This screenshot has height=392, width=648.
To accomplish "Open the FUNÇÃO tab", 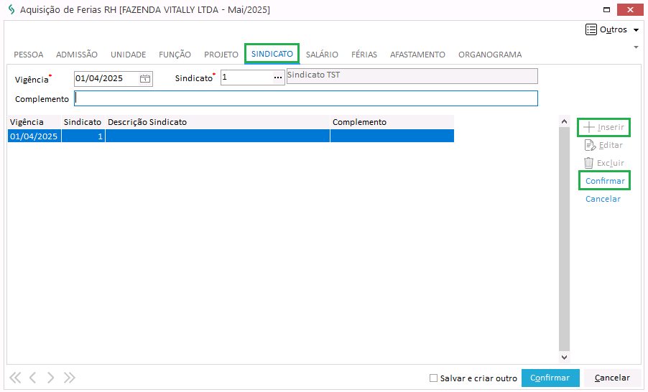I will click(x=175, y=55).
